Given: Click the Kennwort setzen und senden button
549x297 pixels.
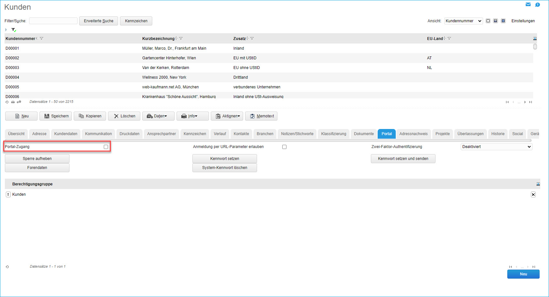Looking at the screenshot, I should tap(403, 159).
